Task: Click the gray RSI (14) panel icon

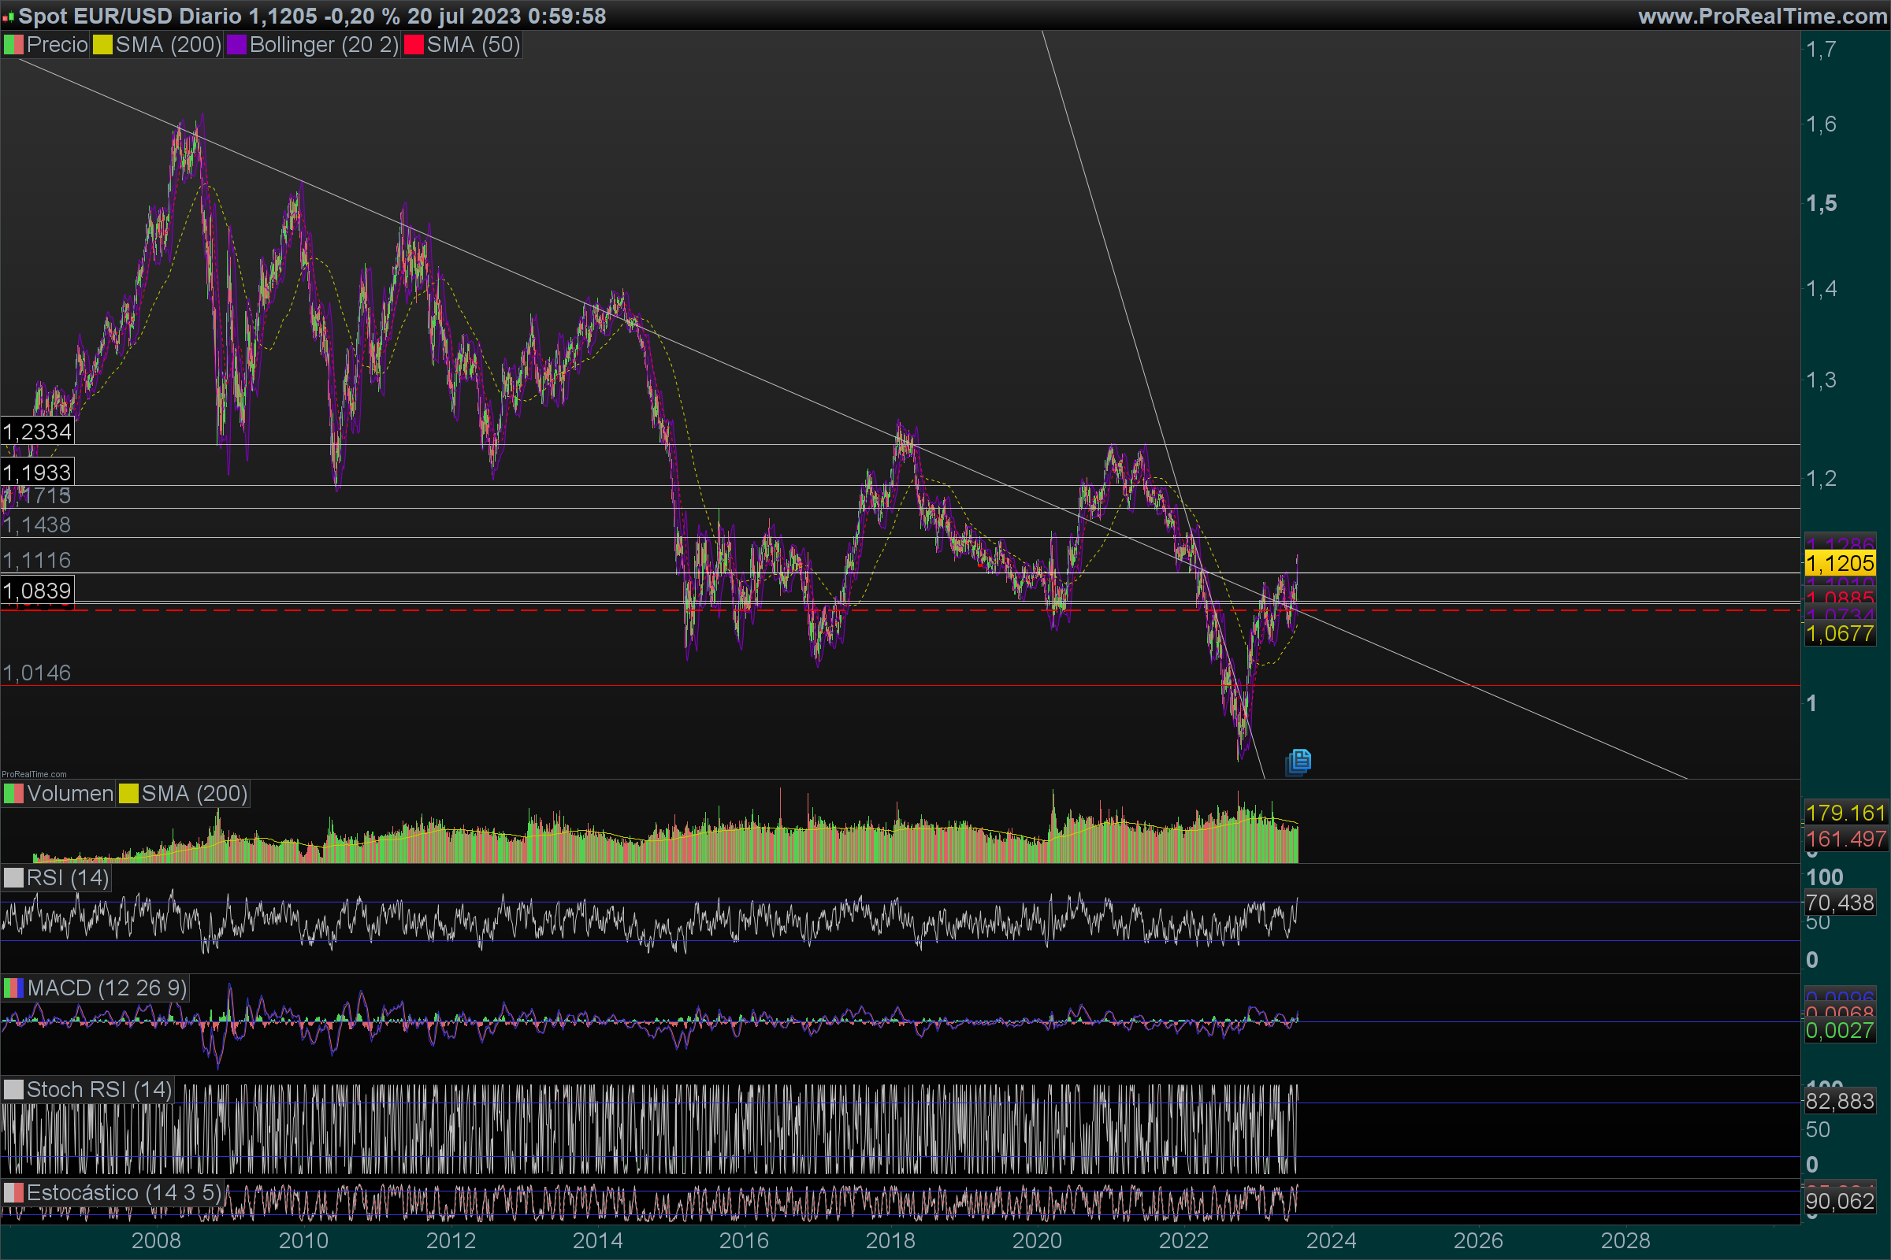Action: pos(13,877)
